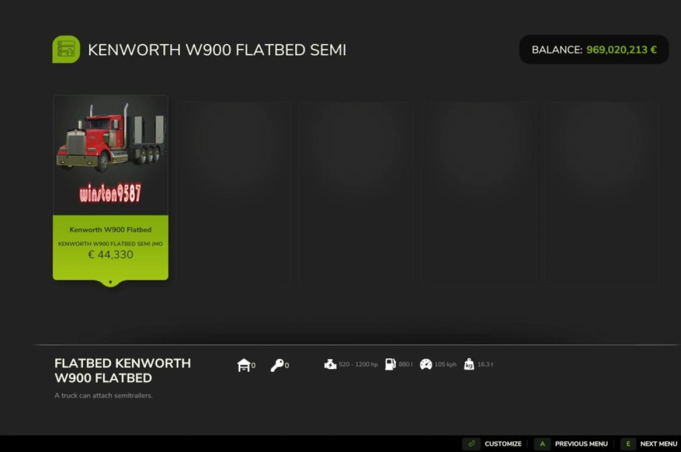Image resolution: width=681 pixels, height=452 pixels.
Task: Select the empty slot beside the truck card
Action: point(233,193)
